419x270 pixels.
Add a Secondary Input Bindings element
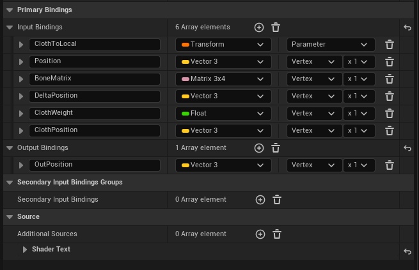(x=260, y=200)
